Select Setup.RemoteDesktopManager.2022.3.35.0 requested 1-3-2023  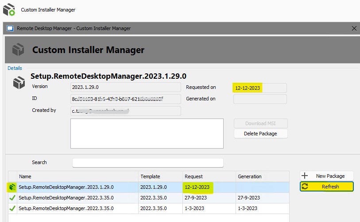(x=148, y=208)
